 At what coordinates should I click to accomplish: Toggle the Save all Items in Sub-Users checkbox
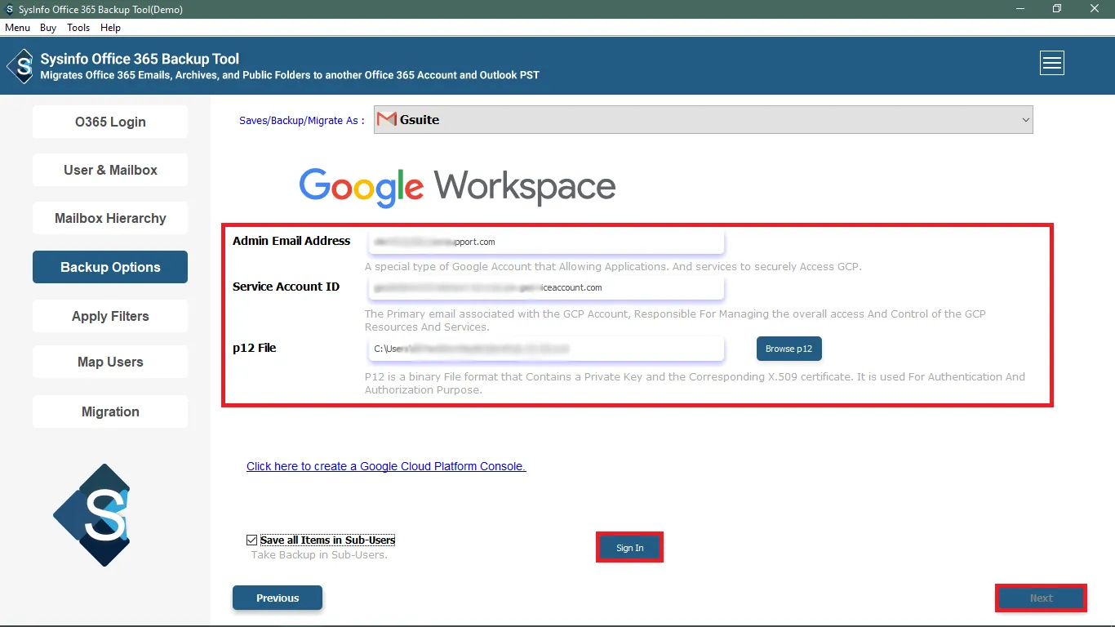[251, 540]
